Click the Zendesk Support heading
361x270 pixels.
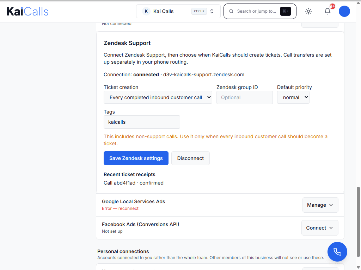point(127,43)
